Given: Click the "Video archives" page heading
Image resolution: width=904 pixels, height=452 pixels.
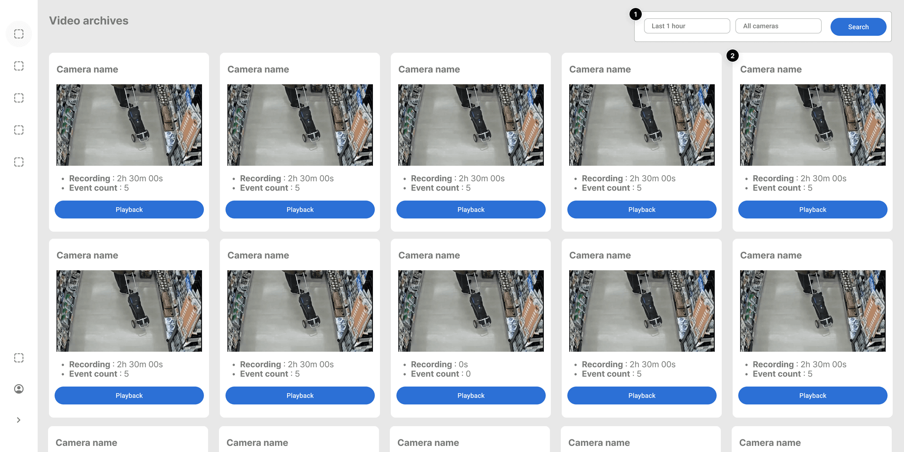Looking at the screenshot, I should click(89, 21).
